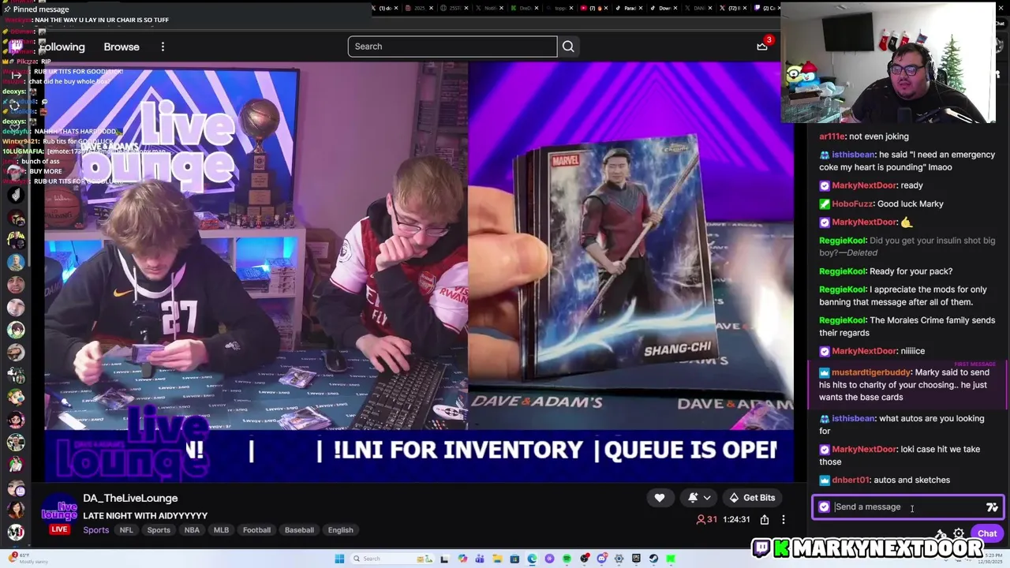Toggle notifications bell for this channel

point(693,498)
